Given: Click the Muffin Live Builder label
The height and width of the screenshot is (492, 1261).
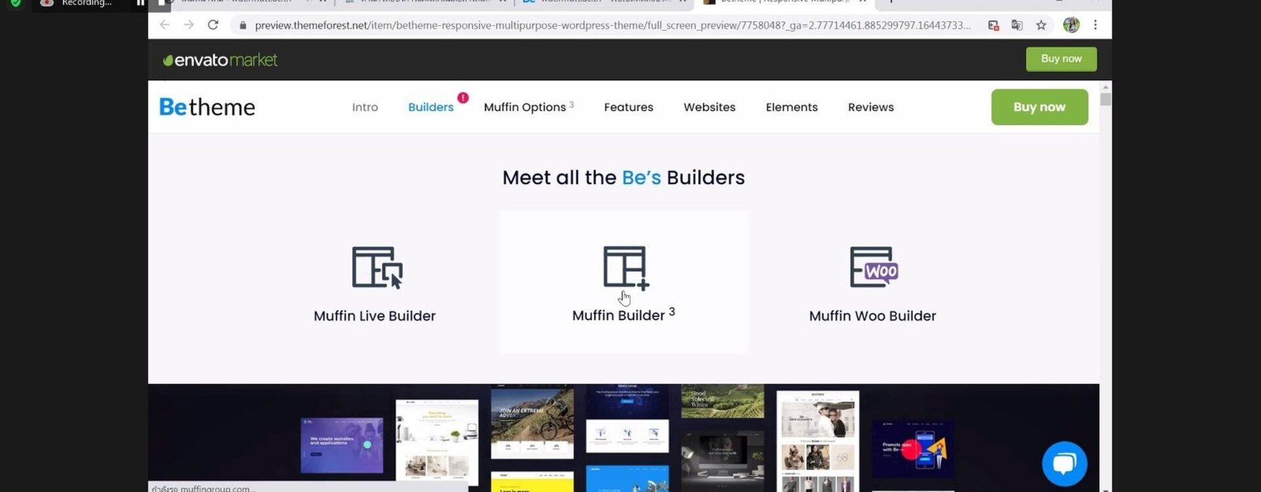Looking at the screenshot, I should click(x=374, y=316).
